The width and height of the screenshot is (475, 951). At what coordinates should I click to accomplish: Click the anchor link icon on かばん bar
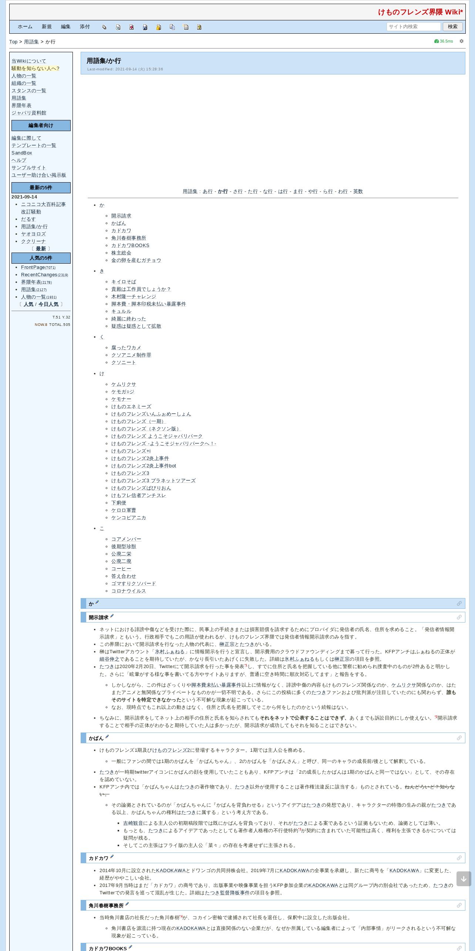(459, 738)
